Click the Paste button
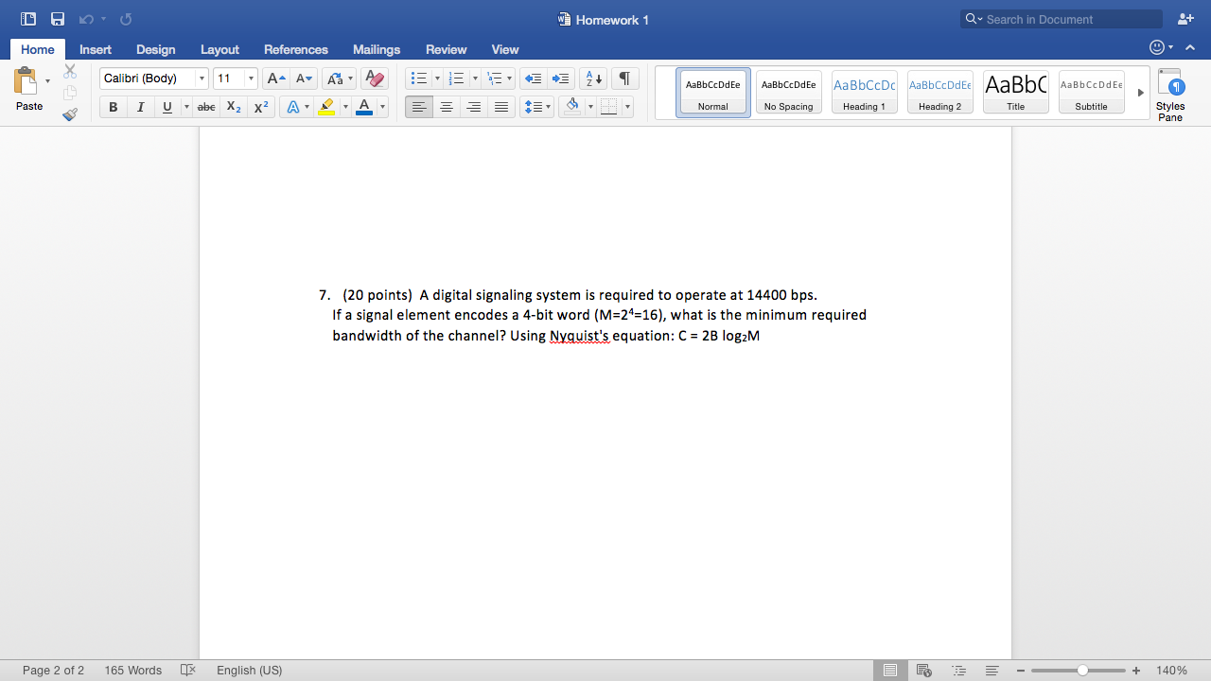Image resolution: width=1211 pixels, height=681 pixels. click(29, 91)
